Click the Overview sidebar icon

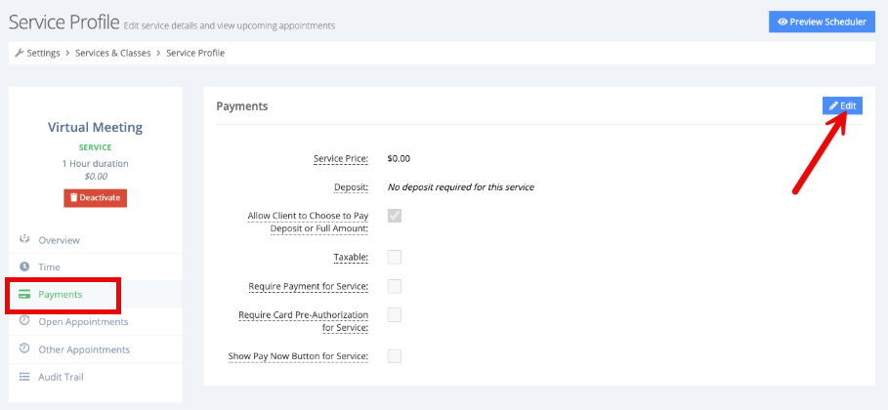[24, 239]
